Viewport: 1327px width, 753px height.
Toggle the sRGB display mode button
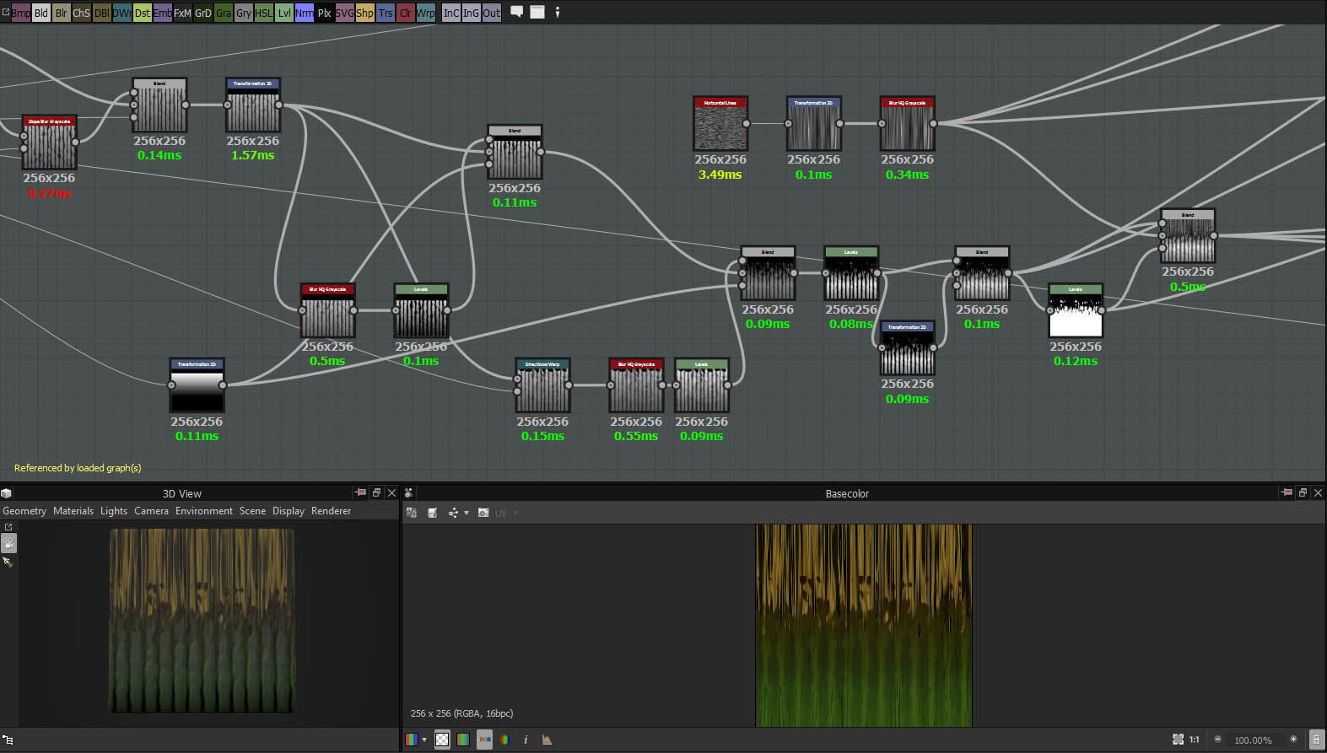(484, 740)
